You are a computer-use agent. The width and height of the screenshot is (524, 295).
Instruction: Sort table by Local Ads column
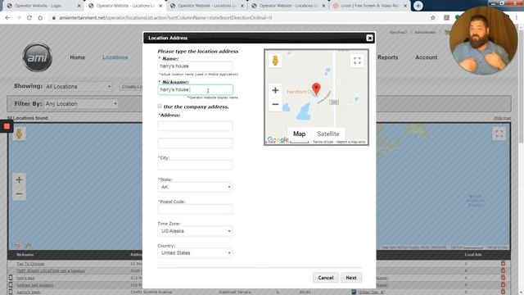click(x=473, y=255)
